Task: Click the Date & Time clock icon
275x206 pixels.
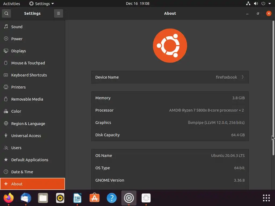Action: tap(6, 172)
